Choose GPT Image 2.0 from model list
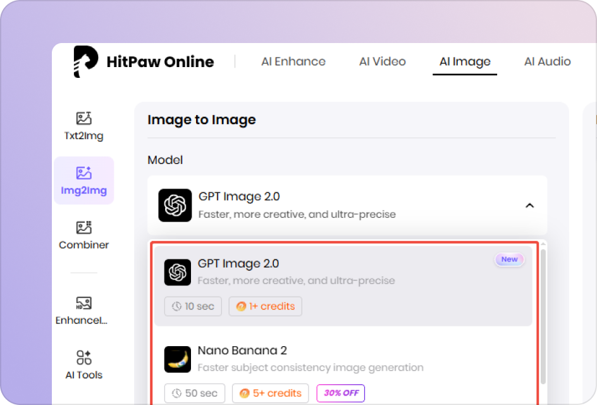 [343, 286]
